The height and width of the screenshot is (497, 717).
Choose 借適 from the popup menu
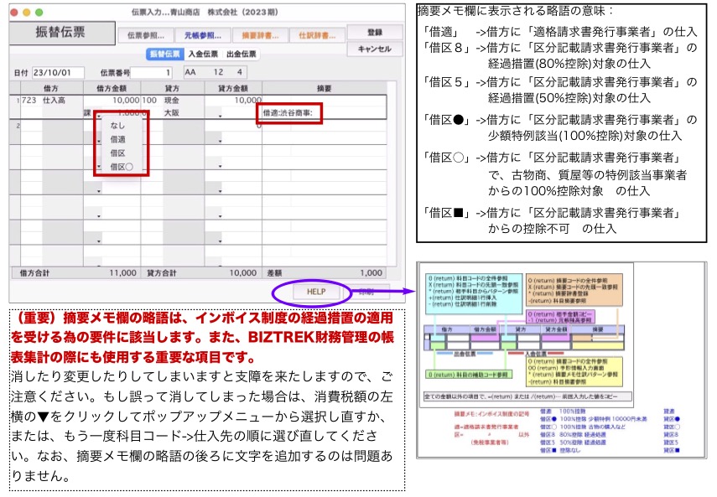[x=117, y=139]
